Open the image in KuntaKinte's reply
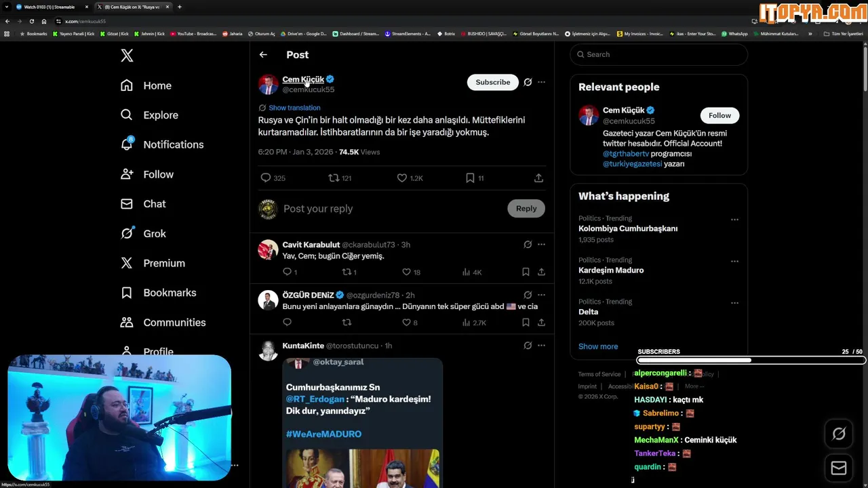This screenshot has height=488, width=868. pyautogui.click(x=362, y=423)
